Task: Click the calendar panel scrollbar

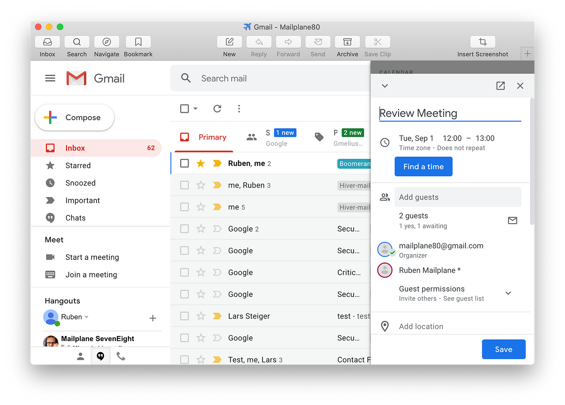Action: 532,161
